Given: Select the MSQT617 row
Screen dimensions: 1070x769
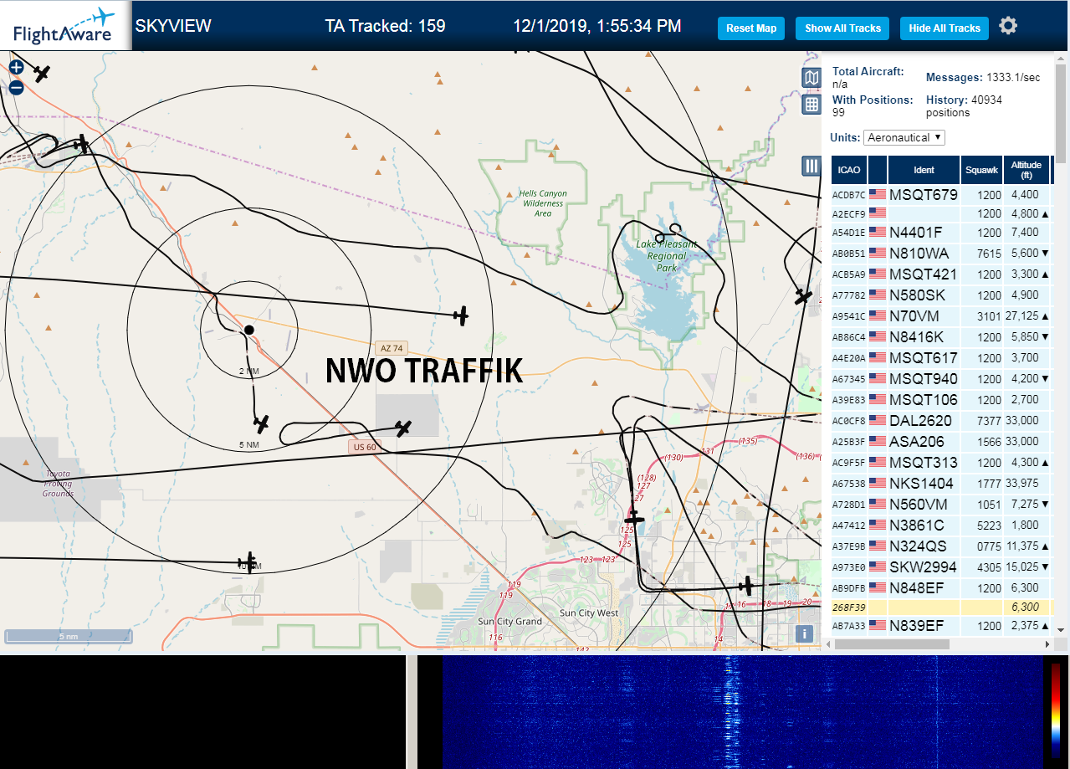Looking at the screenshot, I should 942,357.
